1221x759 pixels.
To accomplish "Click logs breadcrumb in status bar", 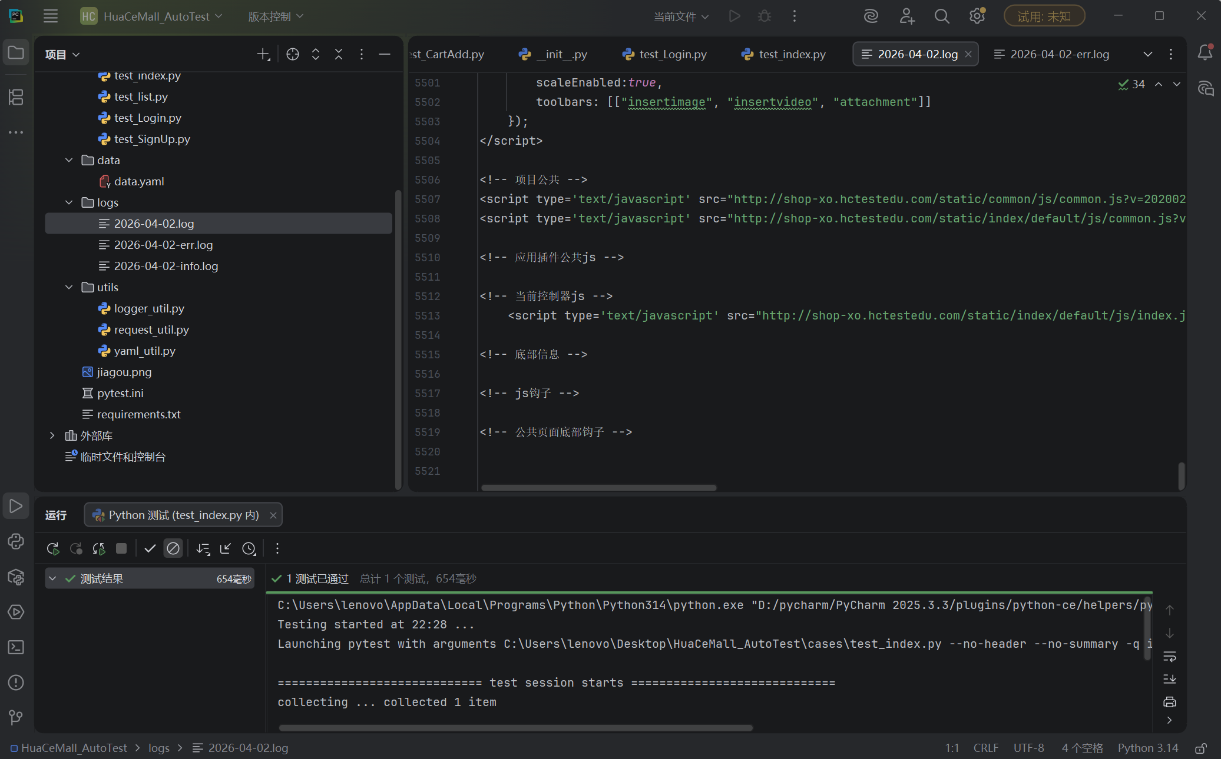I will tap(158, 748).
